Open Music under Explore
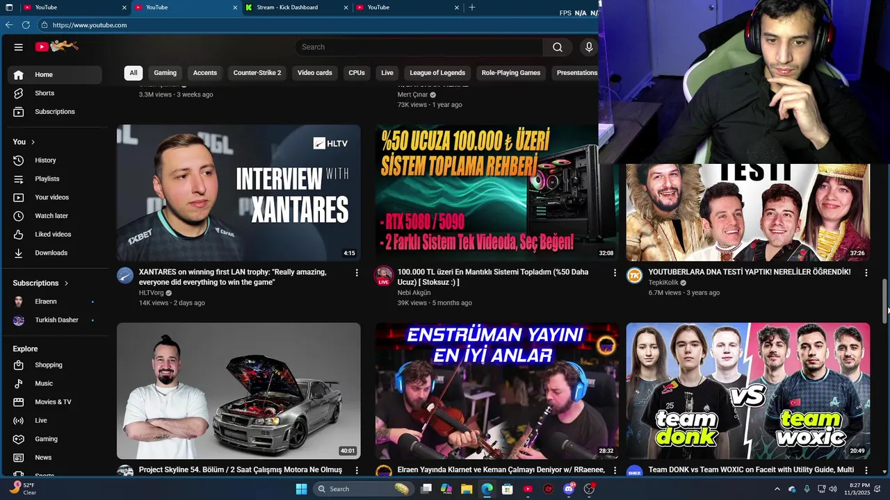Screen dimensions: 890x500 click(x=55, y=383)
